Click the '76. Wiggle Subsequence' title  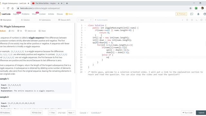[13, 26]
